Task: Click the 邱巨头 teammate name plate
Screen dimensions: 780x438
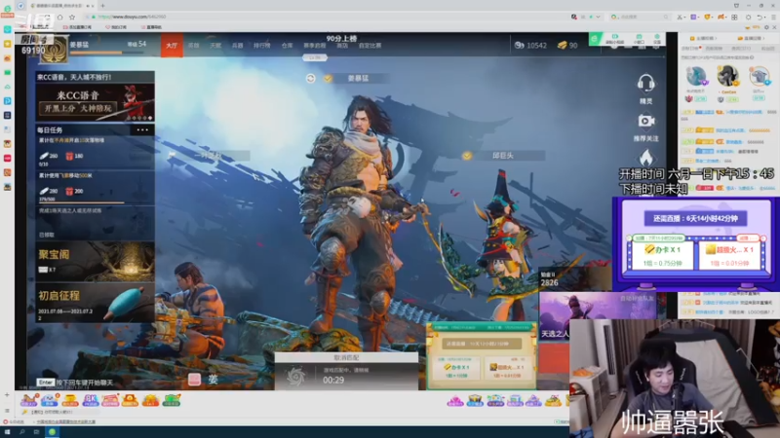Action: pos(502,156)
